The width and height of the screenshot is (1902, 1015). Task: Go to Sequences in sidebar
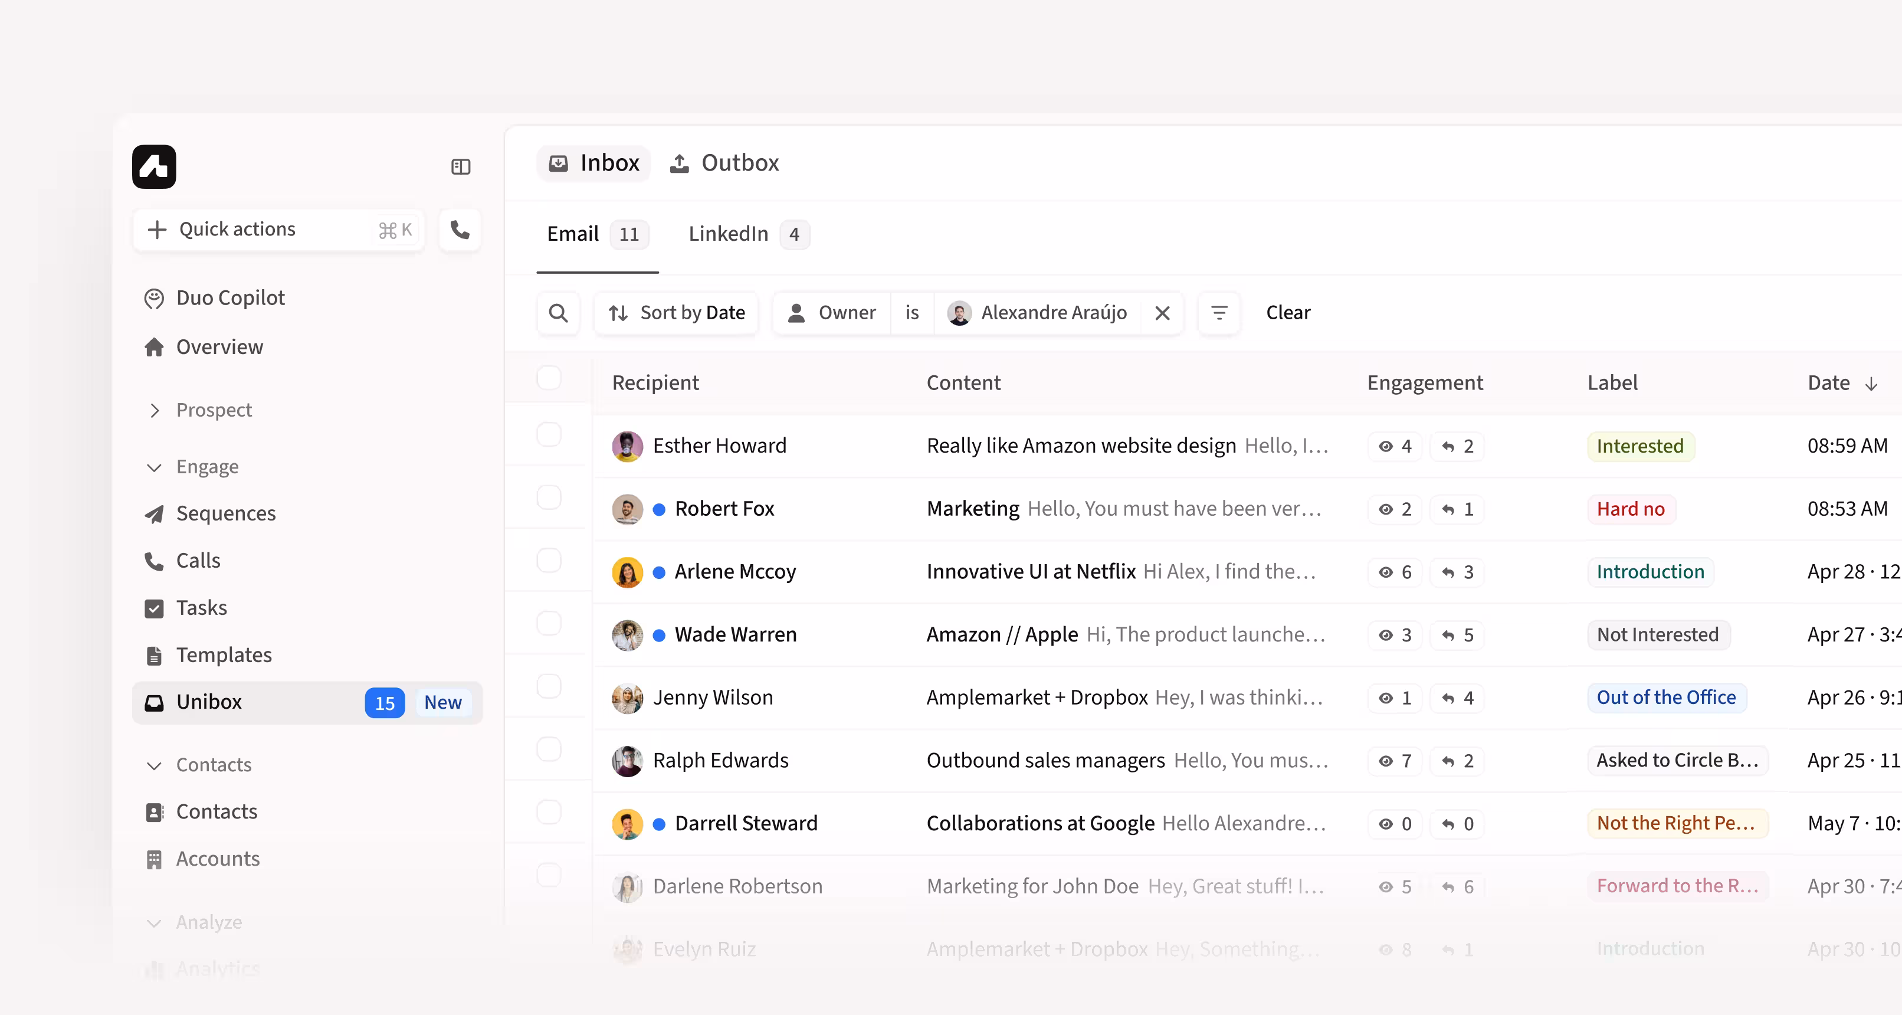225,513
